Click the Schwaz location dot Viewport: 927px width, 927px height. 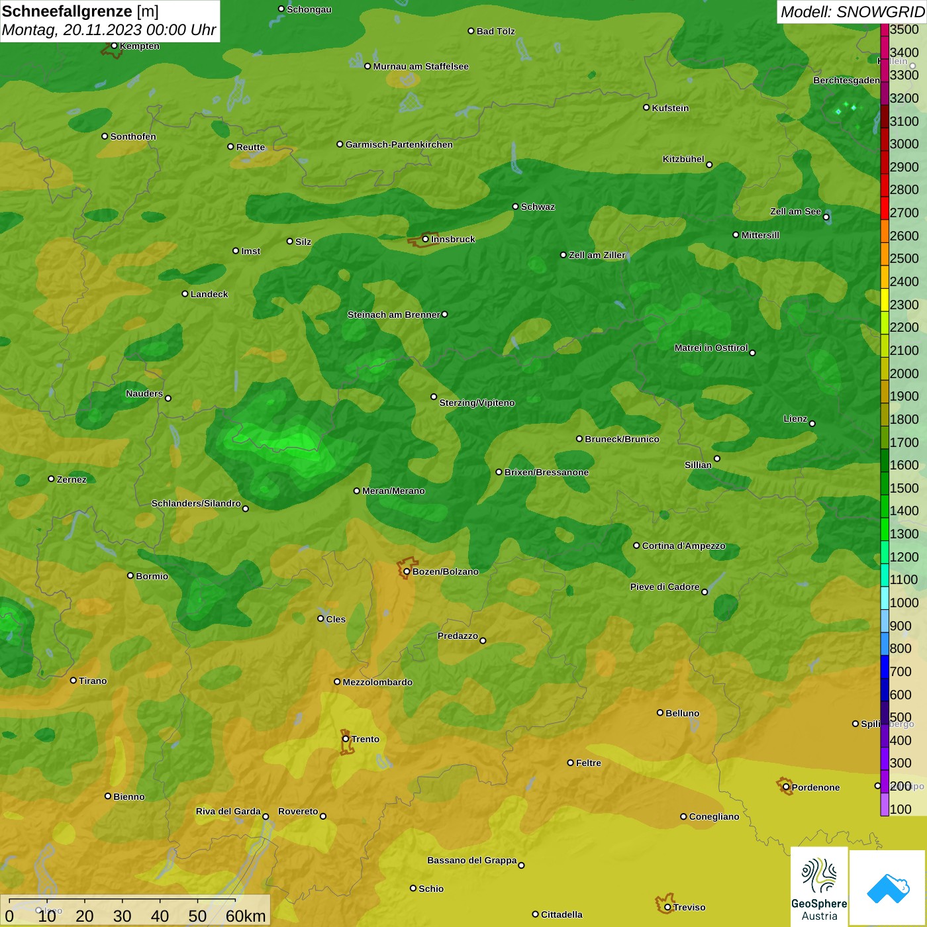[x=515, y=207]
